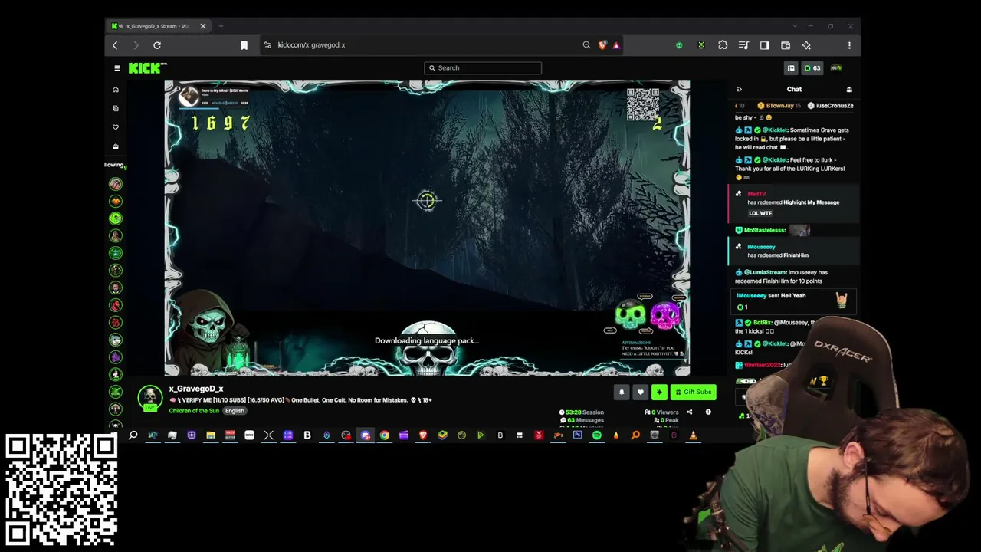The height and width of the screenshot is (552, 981).
Task: Open Following heart icon in sidebar
Action: pos(116,127)
